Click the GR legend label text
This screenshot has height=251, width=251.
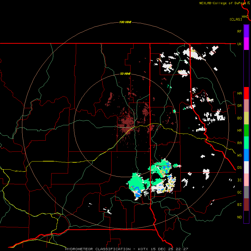239,106
